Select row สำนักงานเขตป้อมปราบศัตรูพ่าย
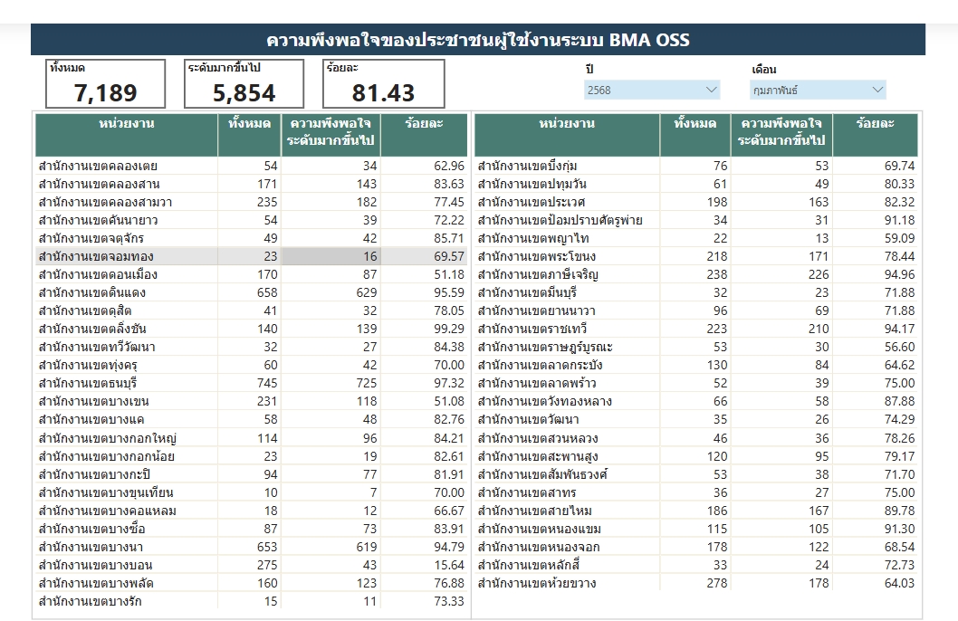Image resolution: width=958 pixels, height=621 pixels. pos(696,221)
